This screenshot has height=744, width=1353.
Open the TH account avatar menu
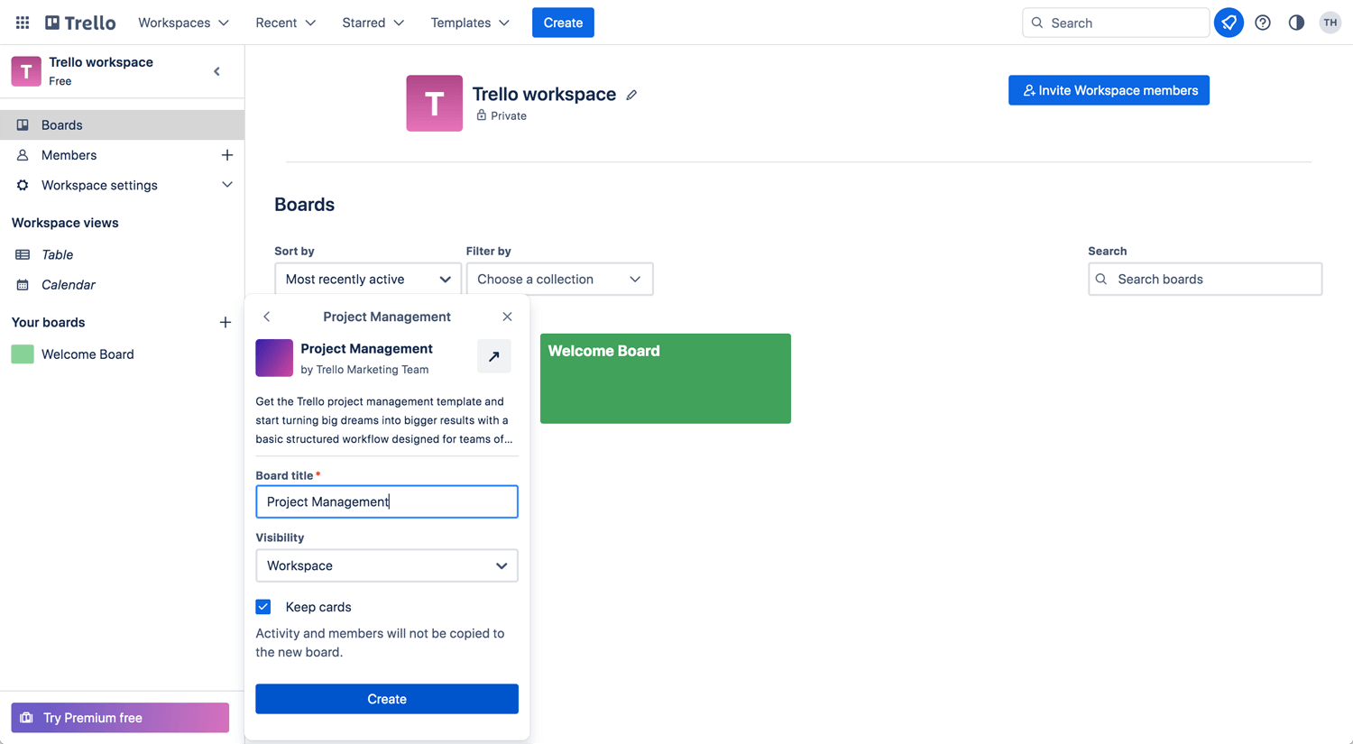1330,23
